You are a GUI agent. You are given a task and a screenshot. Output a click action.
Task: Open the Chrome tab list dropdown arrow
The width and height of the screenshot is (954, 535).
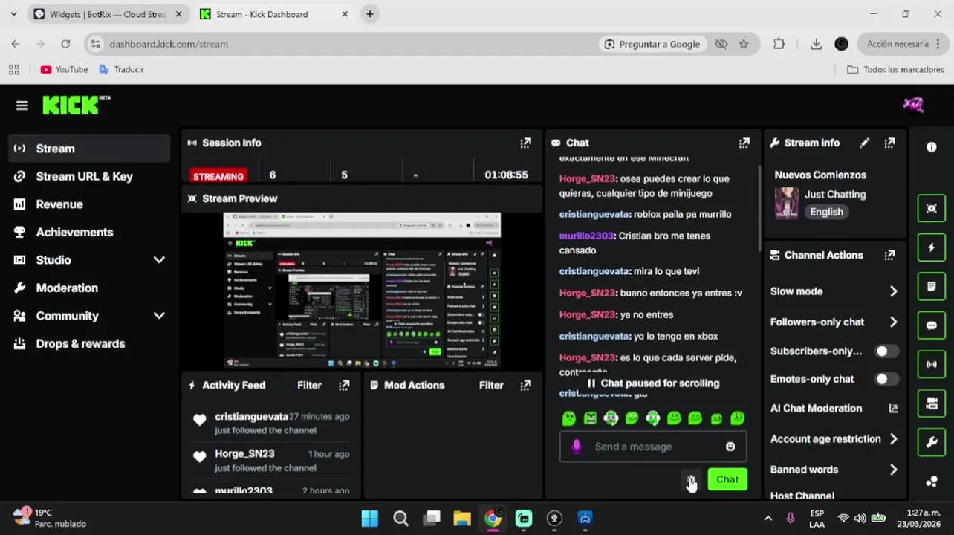coord(13,14)
